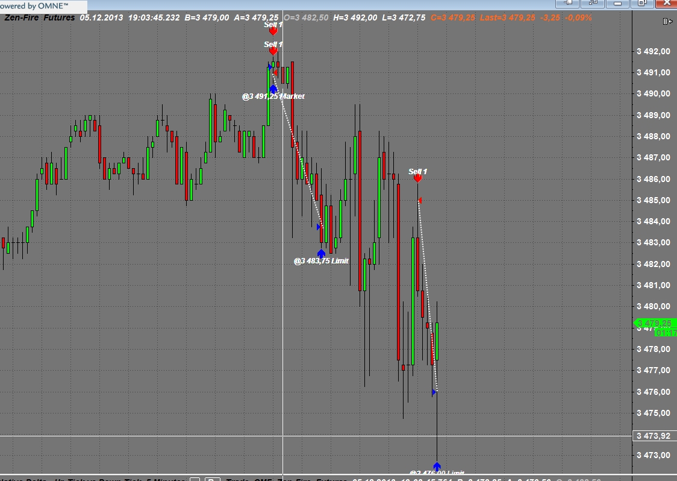Click price scale label '3 483,00'
The height and width of the screenshot is (481, 677).
pyautogui.click(x=654, y=243)
